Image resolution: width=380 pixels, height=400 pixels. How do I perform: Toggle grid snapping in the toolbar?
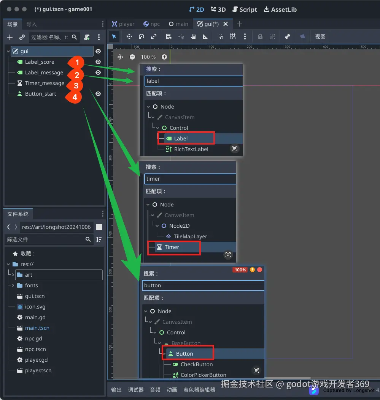tap(233, 36)
